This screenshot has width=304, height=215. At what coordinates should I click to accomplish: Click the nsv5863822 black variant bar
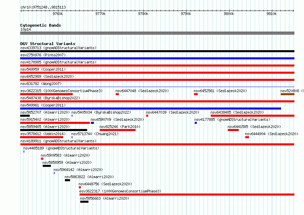(x=68, y=180)
